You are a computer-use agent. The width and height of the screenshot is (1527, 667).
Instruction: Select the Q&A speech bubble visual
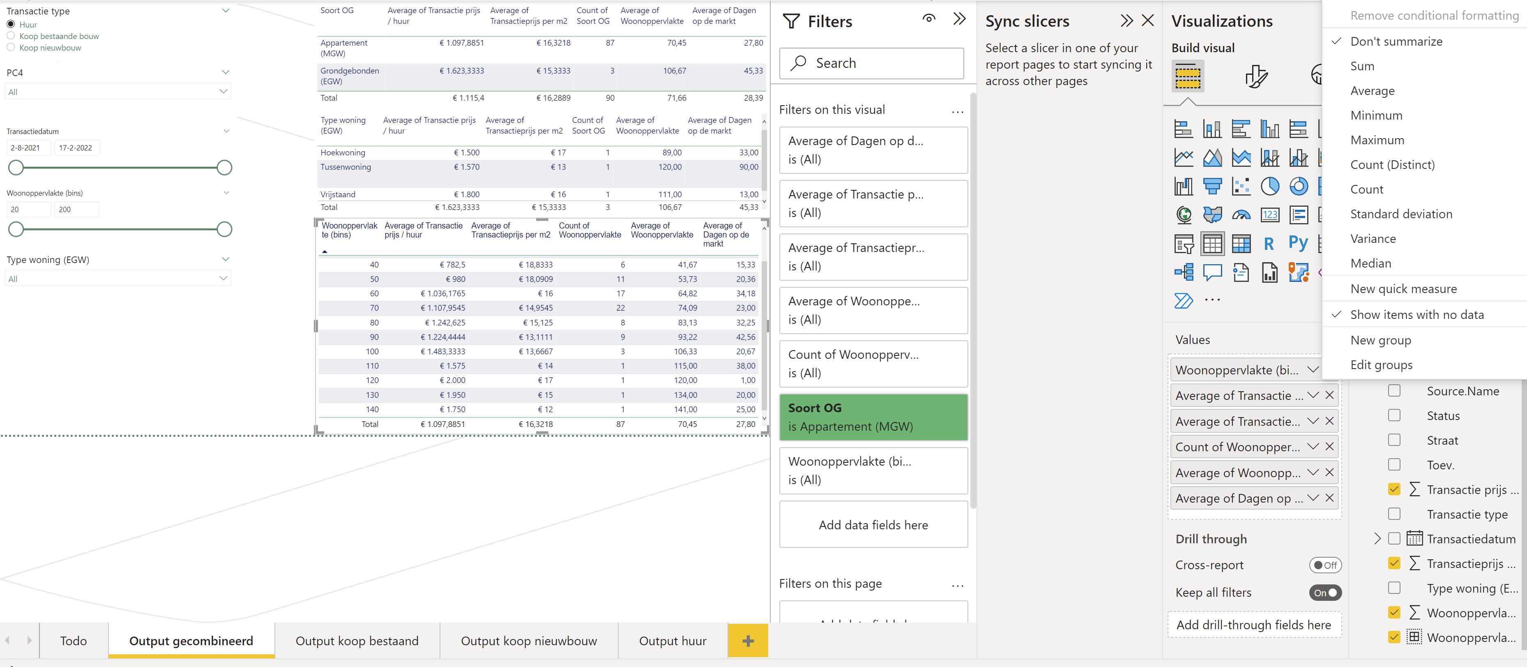coord(1212,273)
